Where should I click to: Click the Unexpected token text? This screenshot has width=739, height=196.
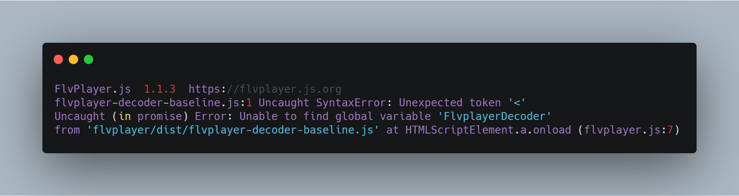click(x=450, y=103)
